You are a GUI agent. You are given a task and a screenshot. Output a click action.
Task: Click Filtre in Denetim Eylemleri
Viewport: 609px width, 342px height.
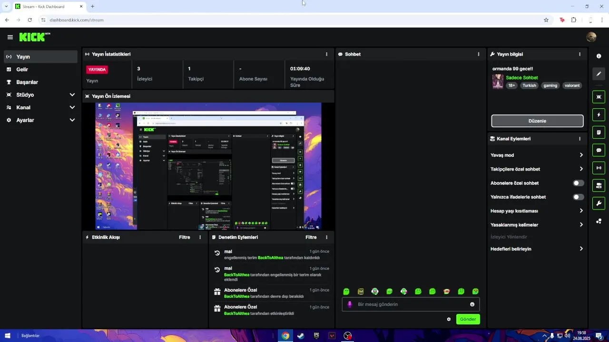pyautogui.click(x=311, y=237)
